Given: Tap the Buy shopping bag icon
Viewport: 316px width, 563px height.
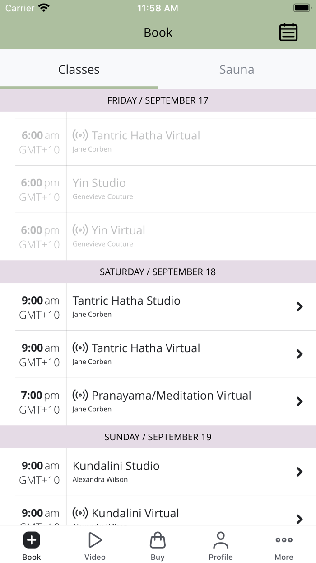Looking at the screenshot, I should point(158,539).
